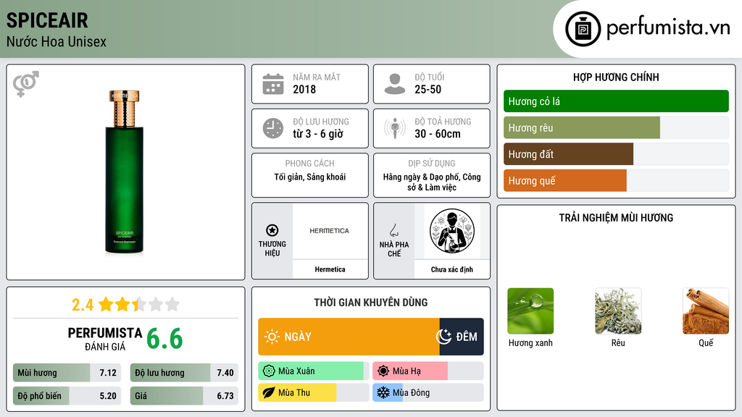This screenshot has height=417, width=742.
Task: Click the Hằng ngày & Dạo phố occasion text
Action: tap(432, 182)
